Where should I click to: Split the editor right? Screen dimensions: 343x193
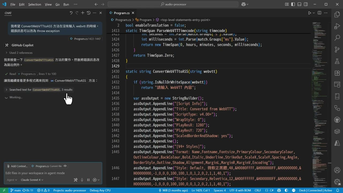tap(319, 13)
